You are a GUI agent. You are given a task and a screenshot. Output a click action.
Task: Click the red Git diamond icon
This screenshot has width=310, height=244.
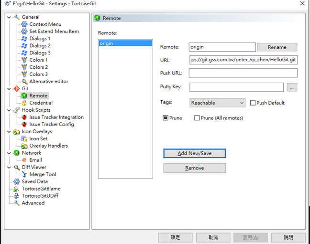coord(17,89)
